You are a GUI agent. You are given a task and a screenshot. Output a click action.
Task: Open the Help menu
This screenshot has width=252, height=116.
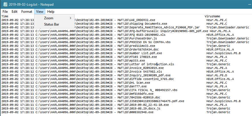tap(51, 12)
